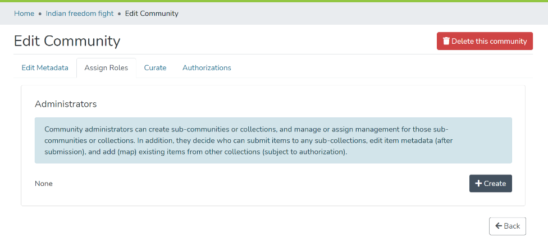
Task: Click the trash icon on Delete button
Action: point(446,41)
